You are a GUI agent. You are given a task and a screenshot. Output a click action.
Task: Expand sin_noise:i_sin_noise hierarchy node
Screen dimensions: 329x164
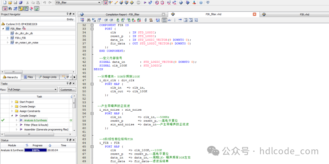[x=8, y=42]
